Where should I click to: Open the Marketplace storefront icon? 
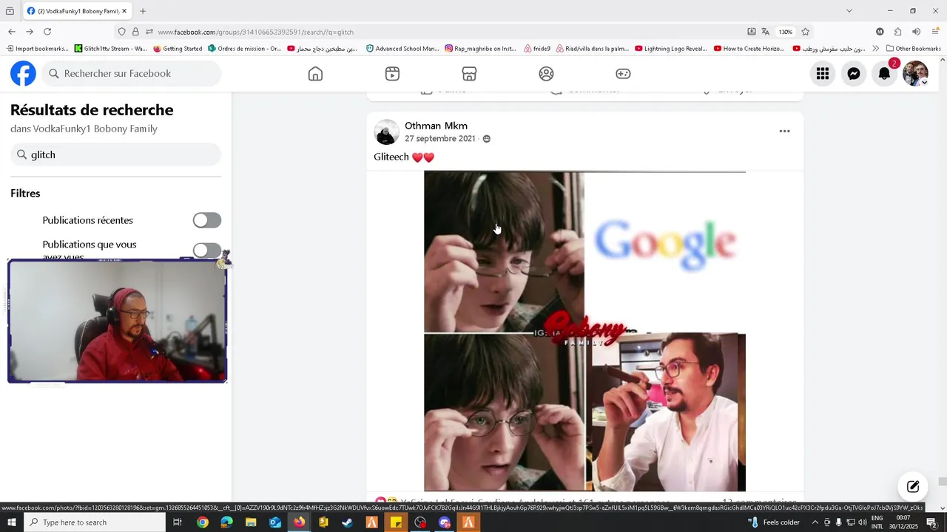click(469, 73)
